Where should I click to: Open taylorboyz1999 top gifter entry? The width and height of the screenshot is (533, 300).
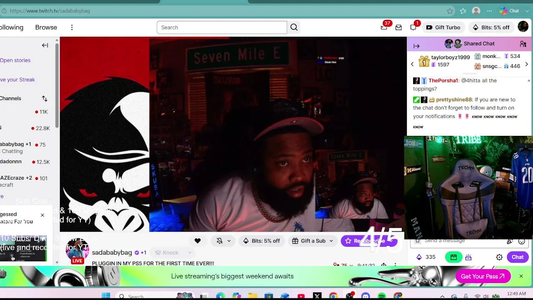point(444,61)
